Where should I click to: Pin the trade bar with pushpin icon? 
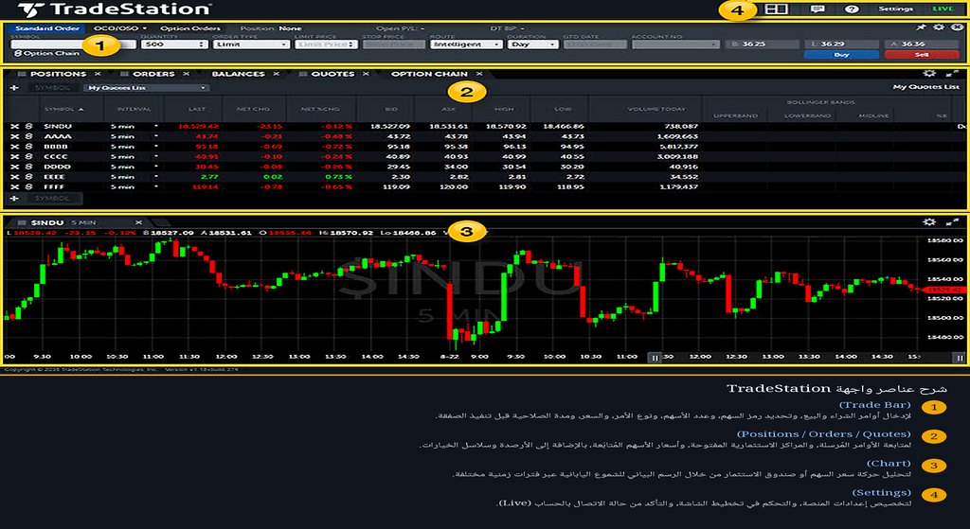922,27
